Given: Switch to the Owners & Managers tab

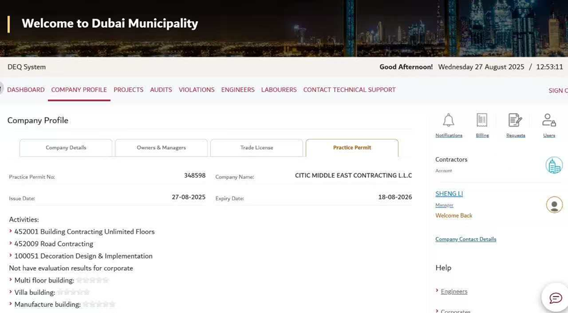Looking at the screenshot, I should coord(161,147).
